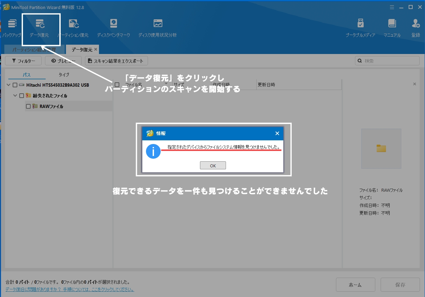Click into the 検索 search field
425x297 pixels.
[x=387, y=61]
